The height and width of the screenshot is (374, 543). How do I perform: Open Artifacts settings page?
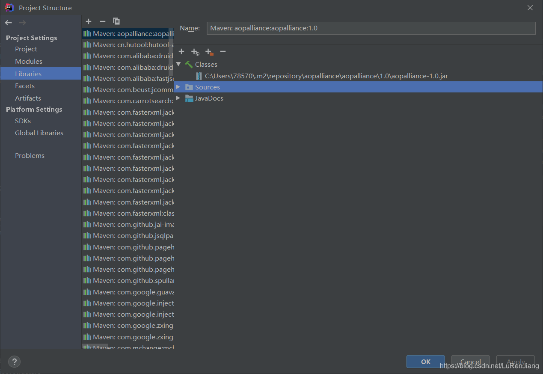point(28,98)
